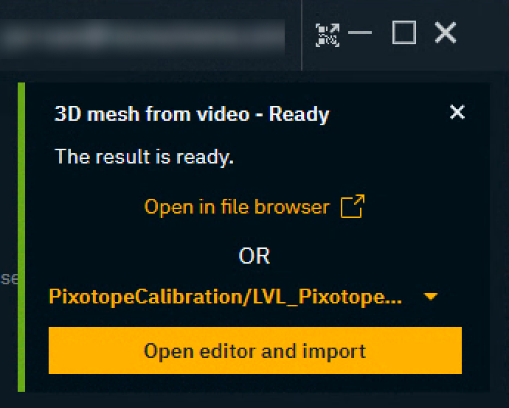Toggle the fullscreen expand icon in title bar
This screenshot has width=509, height=408.
(x=328, y=35)
